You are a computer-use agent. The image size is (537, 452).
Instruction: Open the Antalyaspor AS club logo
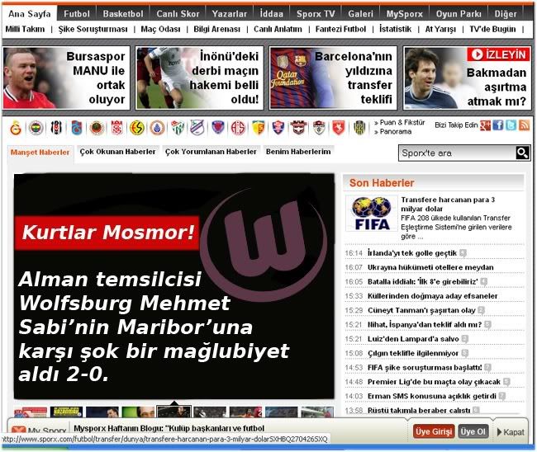coord(238,128)
